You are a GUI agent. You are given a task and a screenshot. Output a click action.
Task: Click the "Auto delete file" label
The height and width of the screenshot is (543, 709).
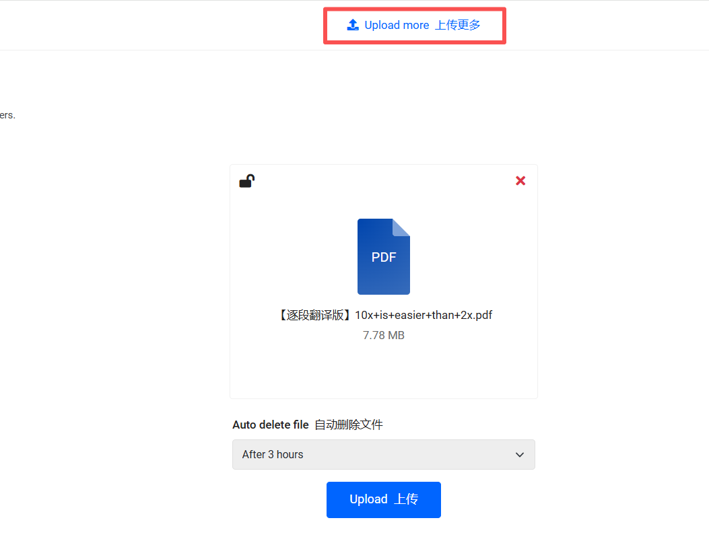point(271,425)
